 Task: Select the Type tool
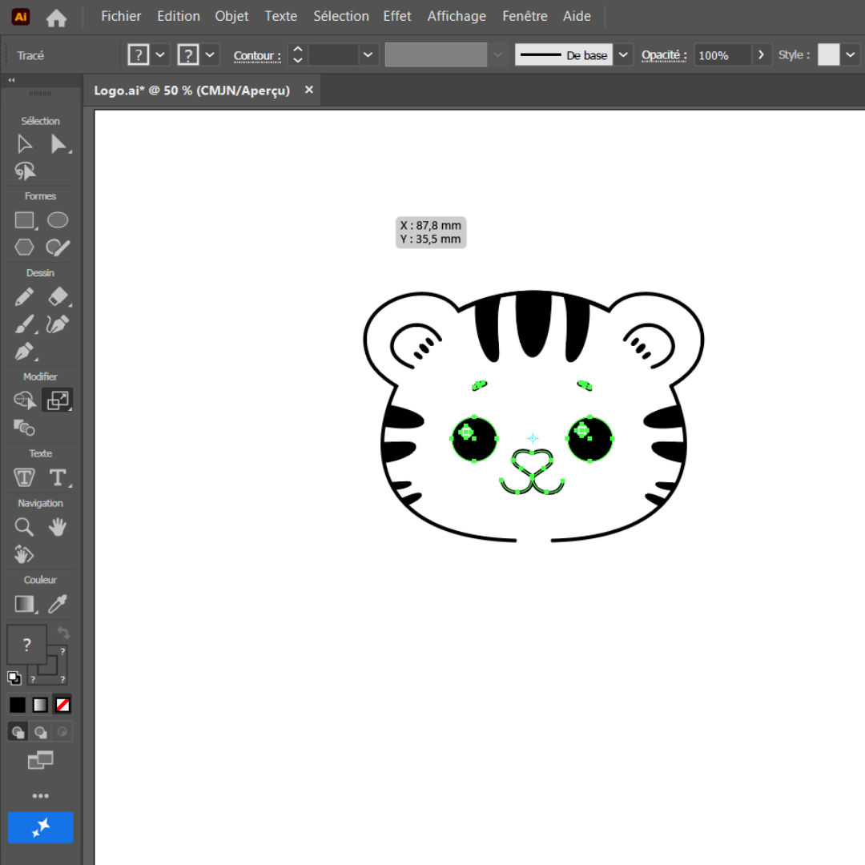pos(58,478)
